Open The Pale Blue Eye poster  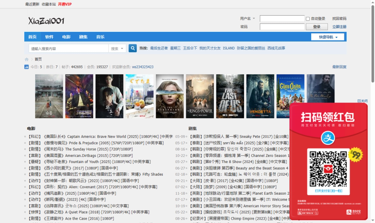click(x=321, y=89)
